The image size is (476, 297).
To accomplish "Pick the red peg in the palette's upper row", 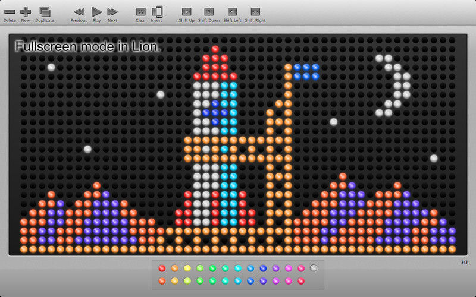I will (x=162, y=268).
